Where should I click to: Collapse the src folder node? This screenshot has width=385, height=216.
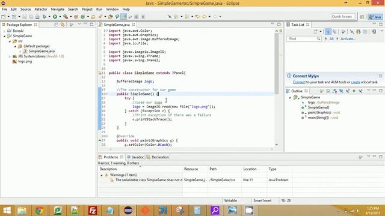10,41
